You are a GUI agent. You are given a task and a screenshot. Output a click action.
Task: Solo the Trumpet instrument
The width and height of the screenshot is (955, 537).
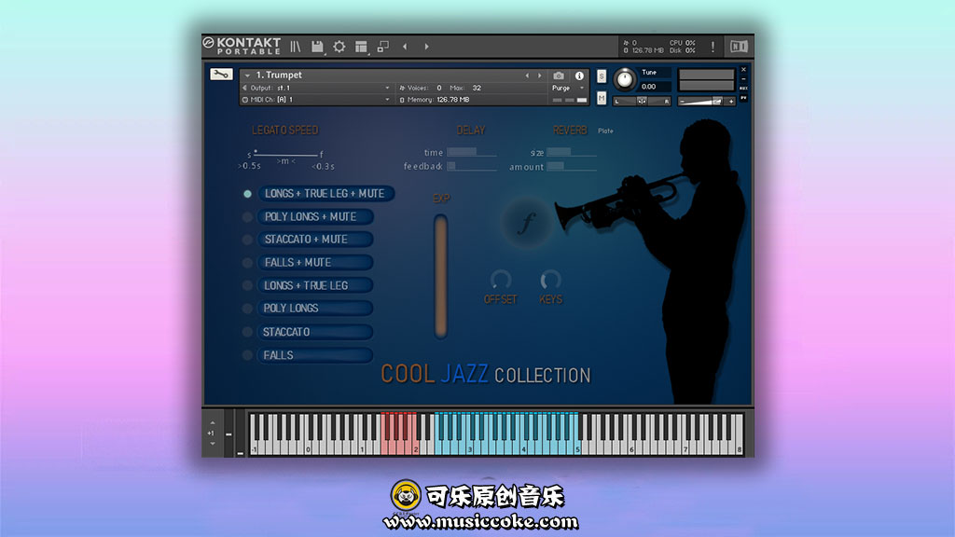tap(602, 76)
